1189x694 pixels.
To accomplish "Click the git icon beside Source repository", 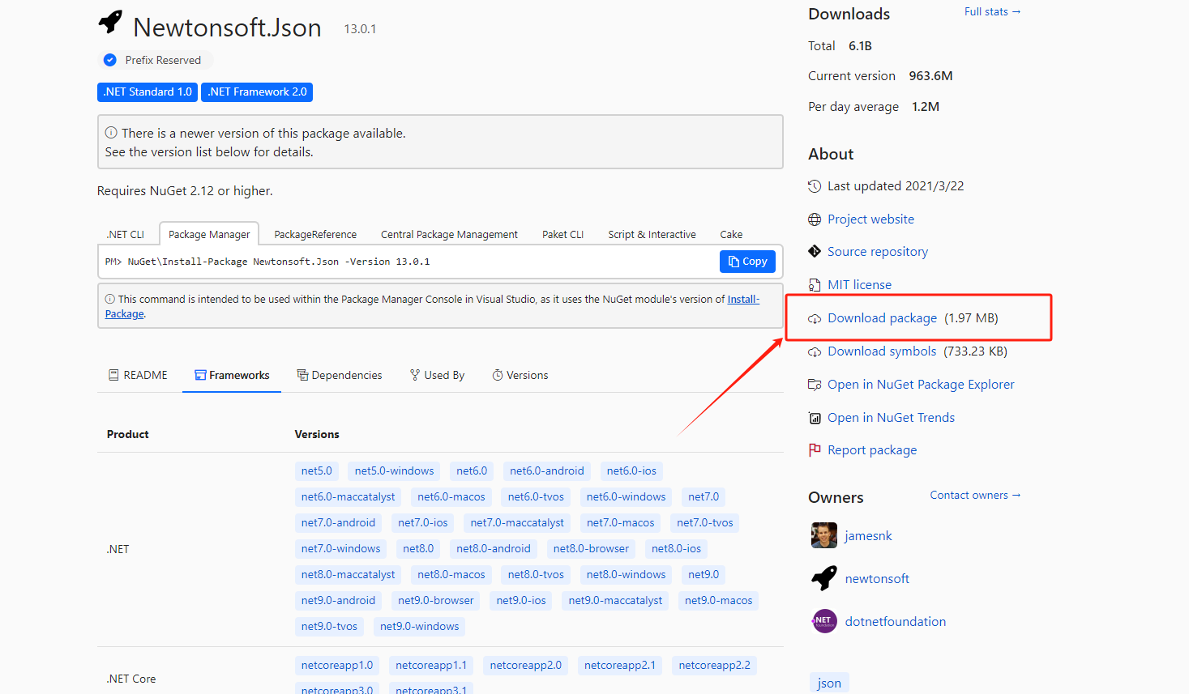I will coord(815,252).
